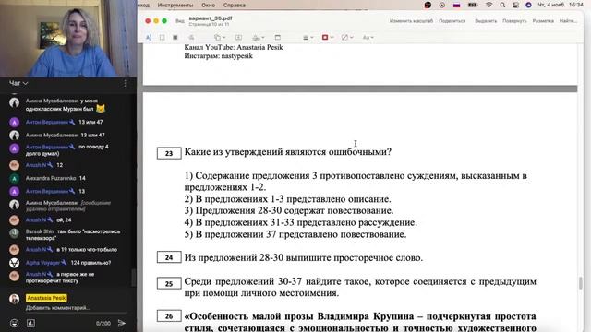
Task: Click line '5) В предложении 37 представлено повествование.'
Action: tap(295, 234)
